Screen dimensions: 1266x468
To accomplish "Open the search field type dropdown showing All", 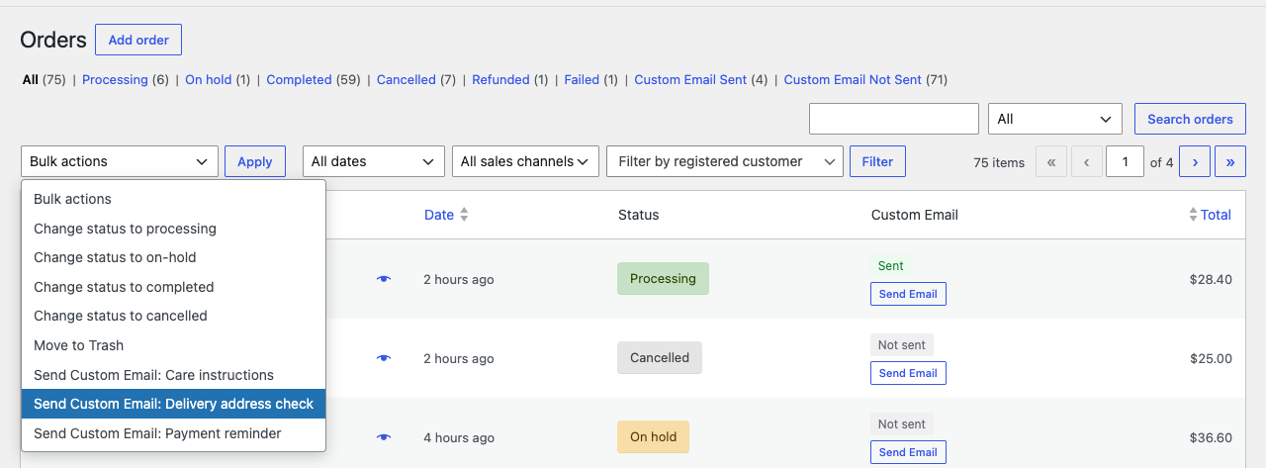I will (1055, 119).
